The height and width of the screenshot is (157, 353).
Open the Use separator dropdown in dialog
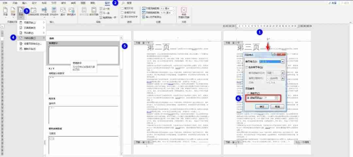(x=283, y=78)
